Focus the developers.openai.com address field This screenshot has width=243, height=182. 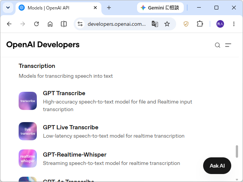pyautogui.click(x=117, y=24)
